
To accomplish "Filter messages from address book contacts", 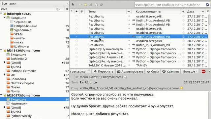I will pyautogui.click(x=91, y=5).
